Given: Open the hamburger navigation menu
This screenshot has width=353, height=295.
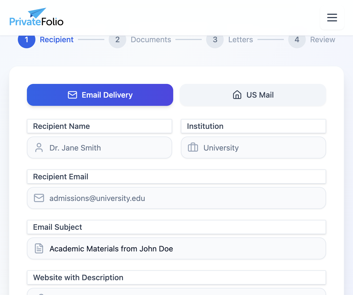Looking at the screenshot, I should click(332, 18).
